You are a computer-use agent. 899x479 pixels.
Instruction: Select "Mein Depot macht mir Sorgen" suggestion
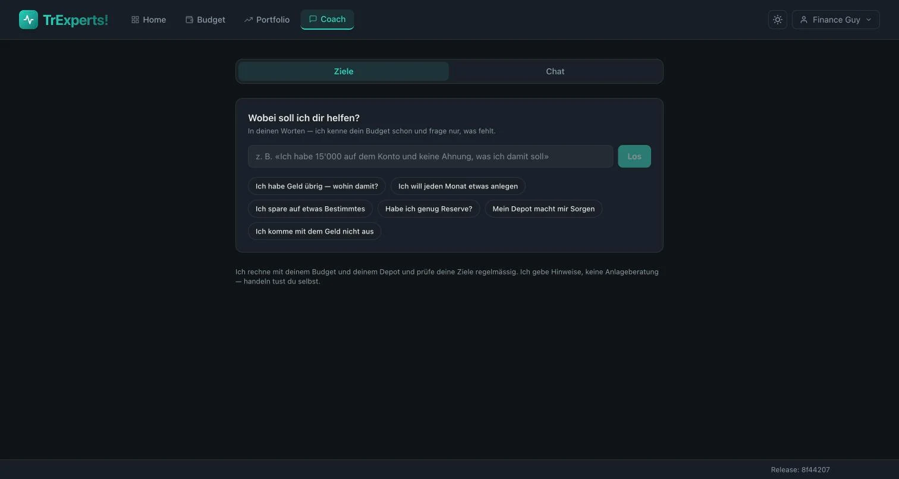[x=543, y=209]
